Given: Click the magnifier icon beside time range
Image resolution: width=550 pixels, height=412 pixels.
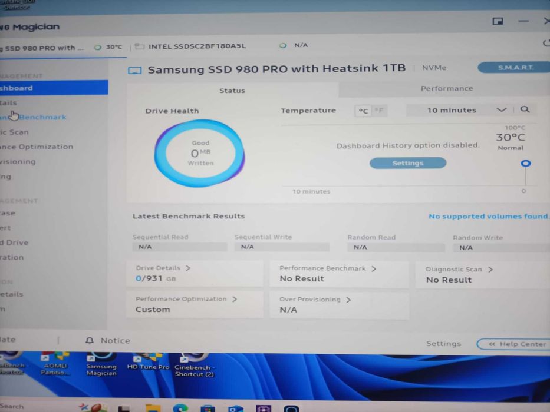Looking at the screenshot, I should [525, 109].
